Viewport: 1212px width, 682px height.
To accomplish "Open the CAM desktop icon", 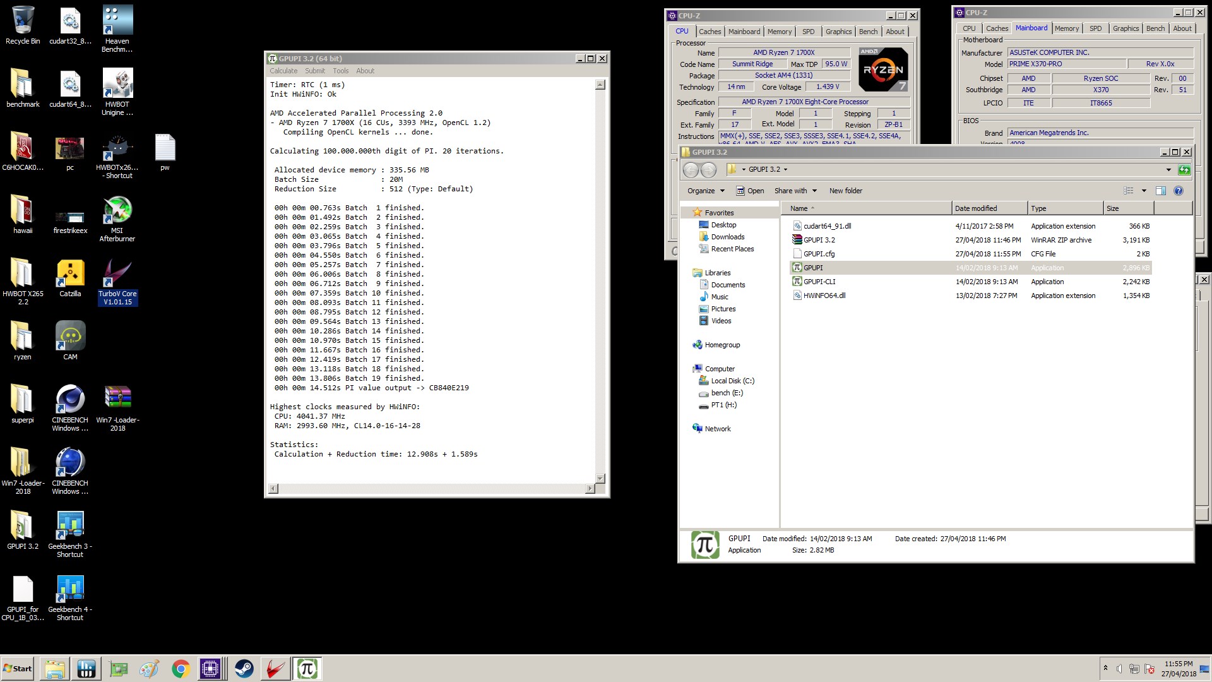I will pos(70,341).
